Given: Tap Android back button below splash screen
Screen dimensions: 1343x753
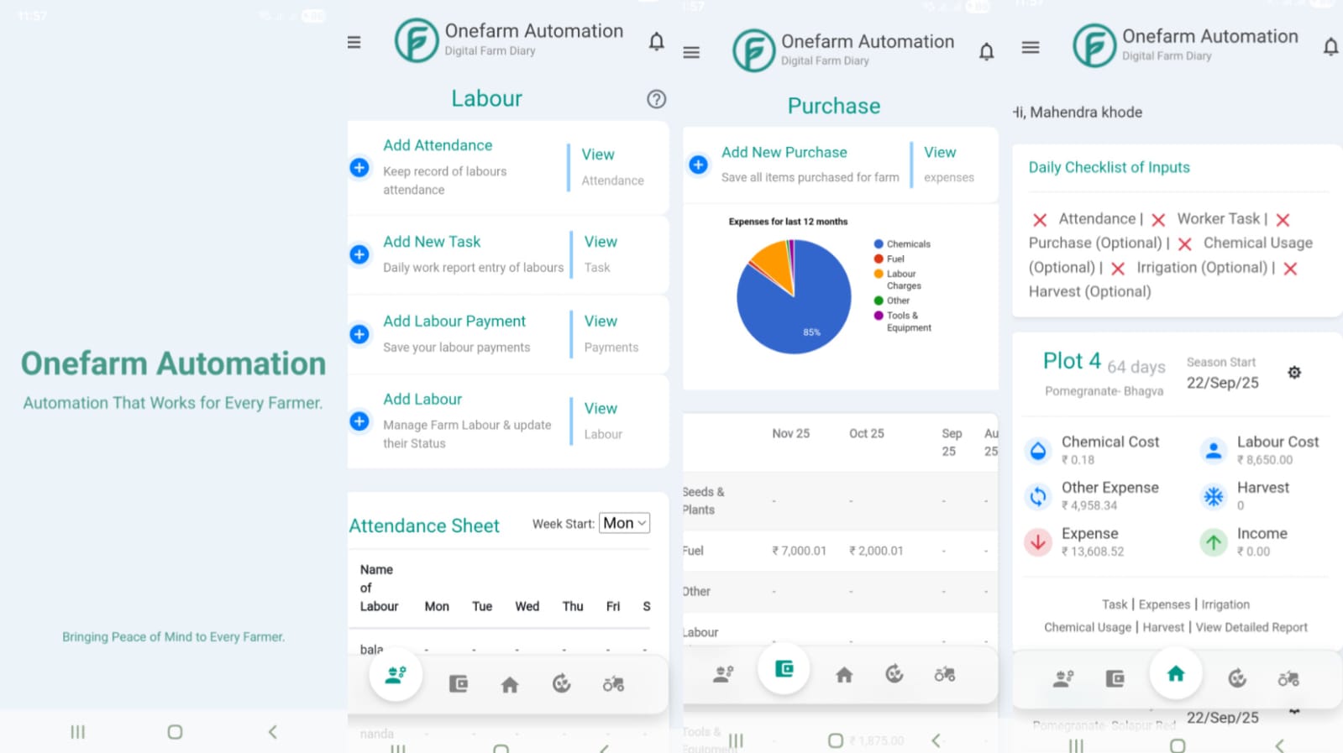Looking at the screenshot, I should pyautogui.click(x=272, y=732).
